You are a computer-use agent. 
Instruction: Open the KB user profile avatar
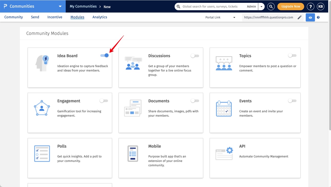pyautogui.click(x=320, y=6)
